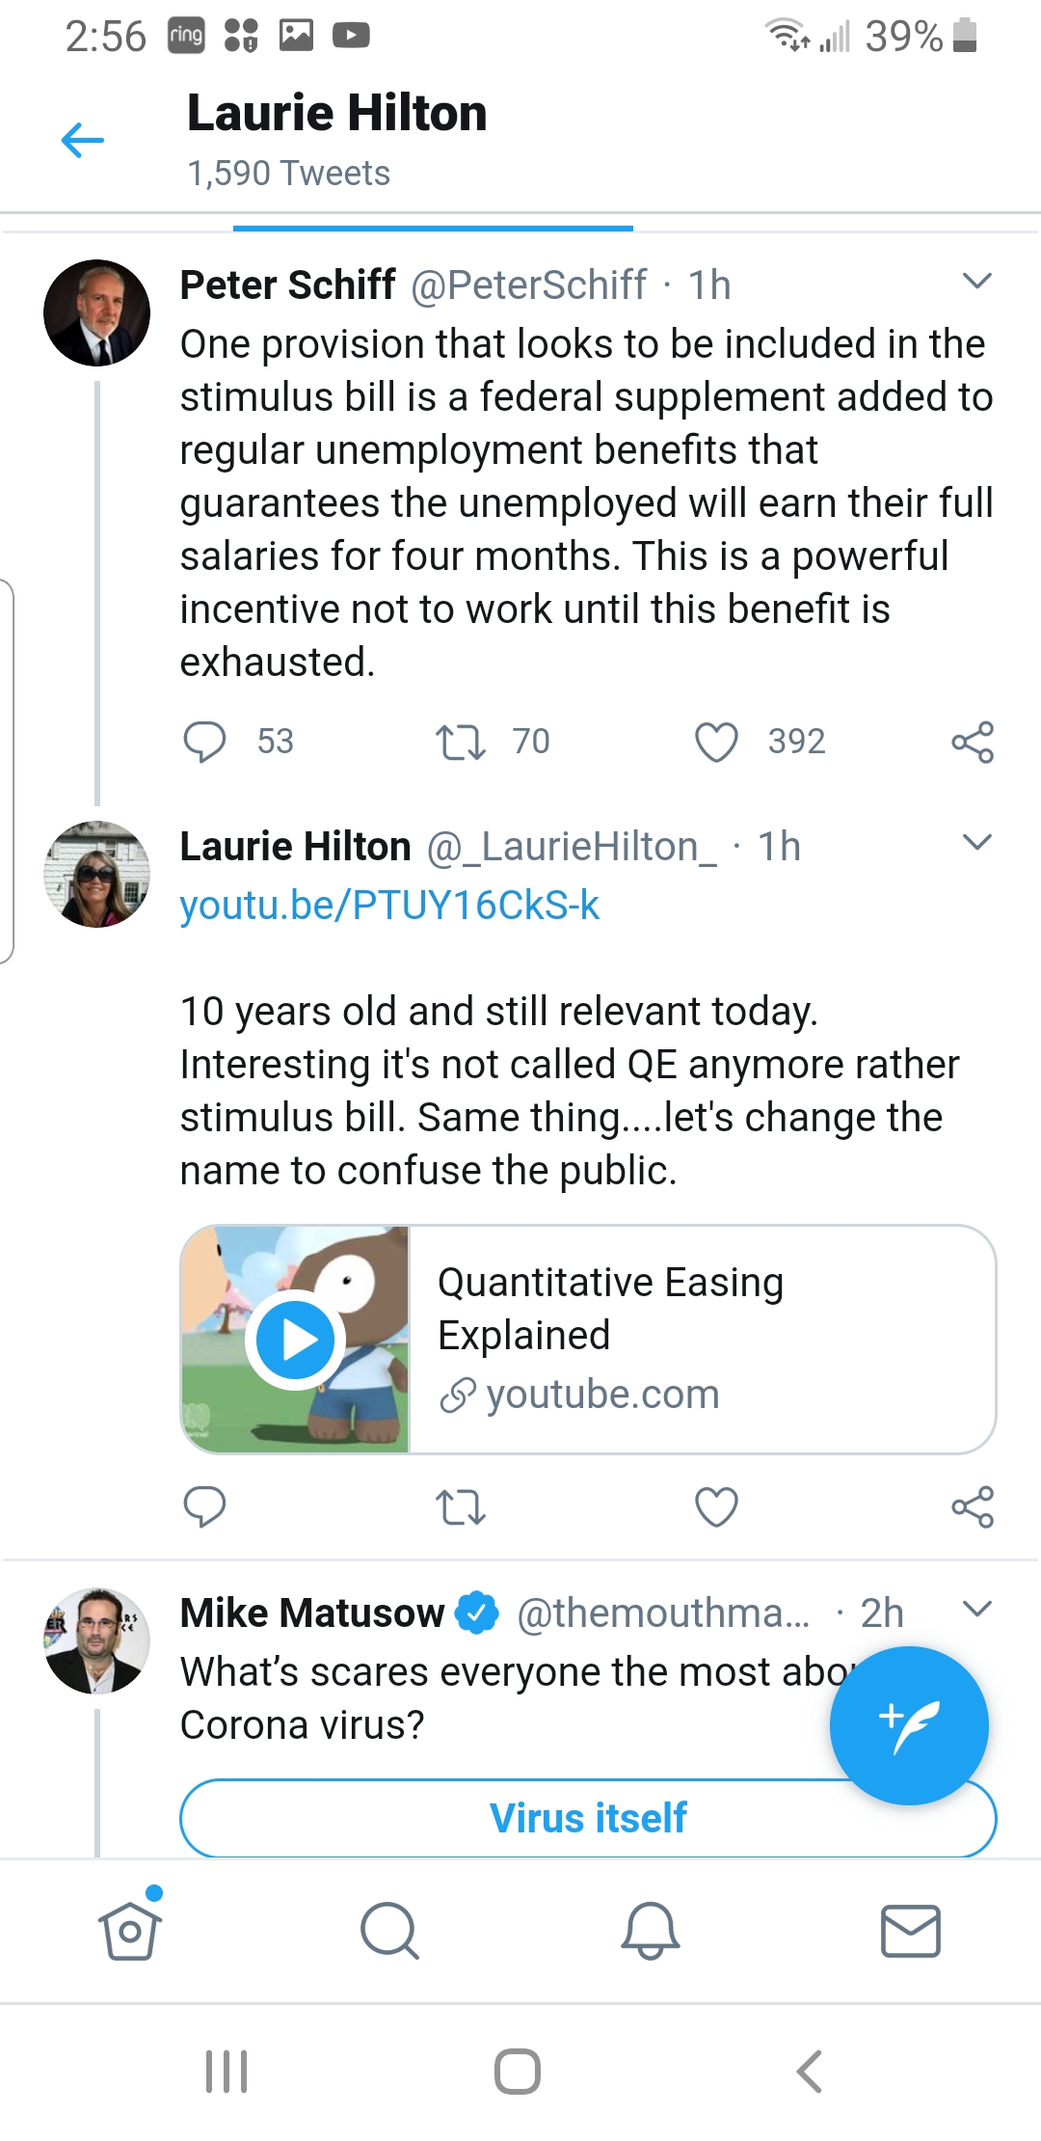Open the Notifications bell tab
Image resolution: width=1041 pixels, height=2141 pixels.
(x=651, y=1931)
